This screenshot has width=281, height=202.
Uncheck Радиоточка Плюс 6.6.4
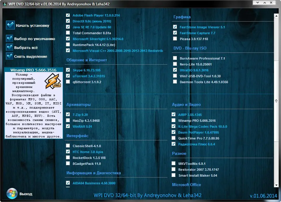[x=173, y=144]
